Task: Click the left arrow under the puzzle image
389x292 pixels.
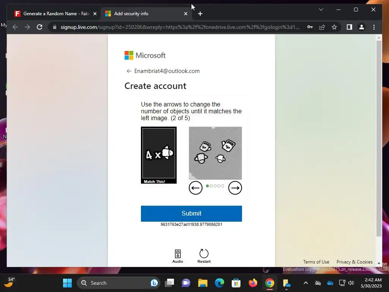Action: [196, 188]
